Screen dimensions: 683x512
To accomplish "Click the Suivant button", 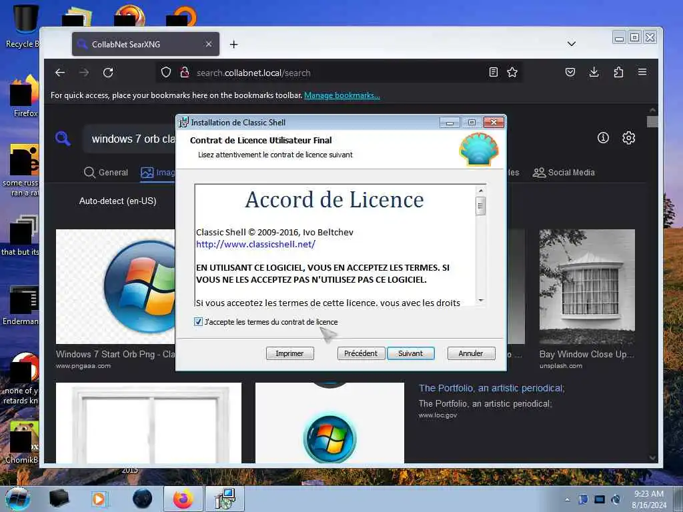I will pos(410,353).
